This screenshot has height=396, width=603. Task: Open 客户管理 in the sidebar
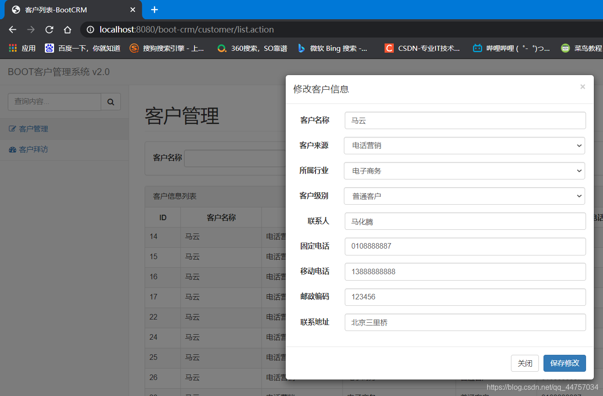point(64,129)
